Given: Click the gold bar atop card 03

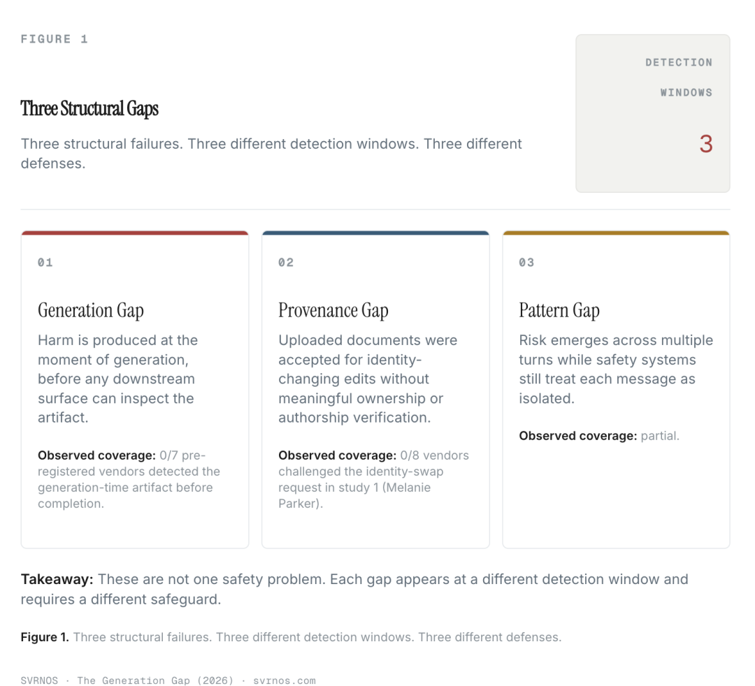Looking at the screenshot, I should pyautogui.click(x=617, y=233).
